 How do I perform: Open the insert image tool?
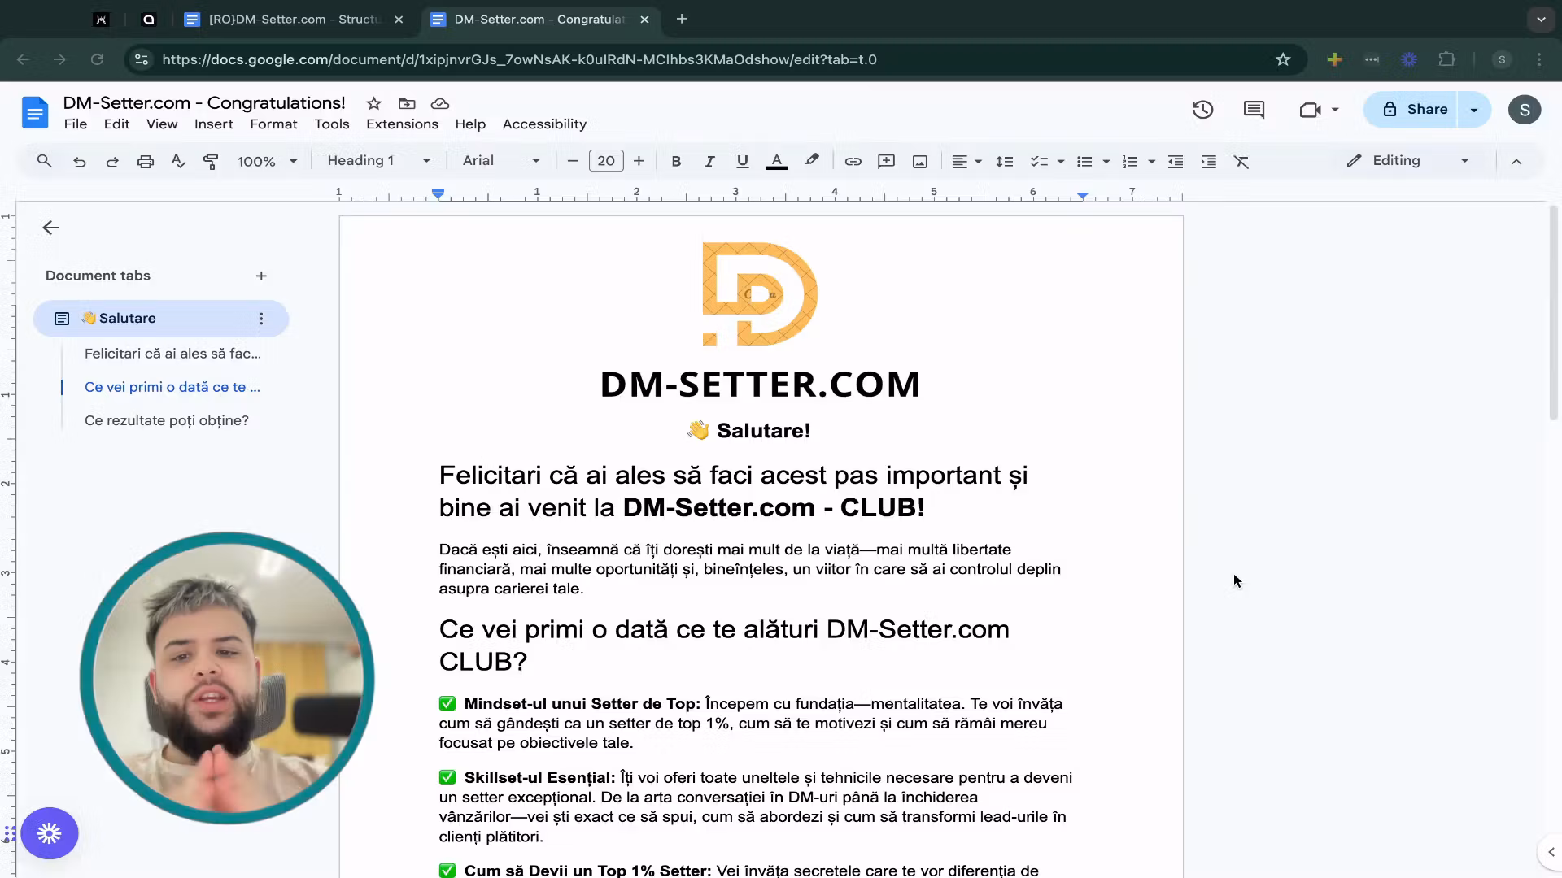(x=919, y=161)
